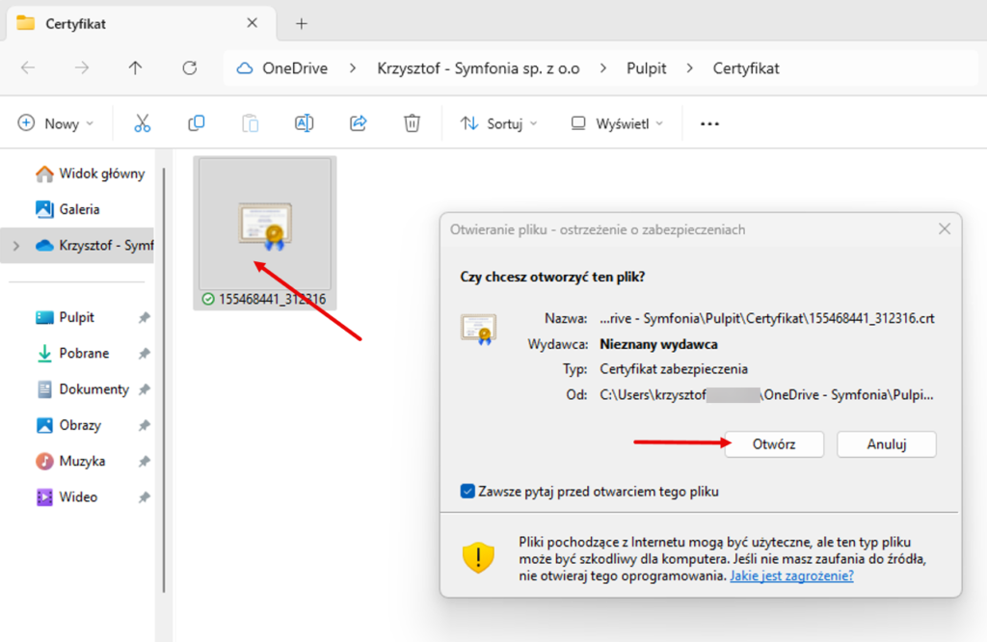Open a new tab with plus
This screenshot has width=987, height=642.
(x=302, y=24)
